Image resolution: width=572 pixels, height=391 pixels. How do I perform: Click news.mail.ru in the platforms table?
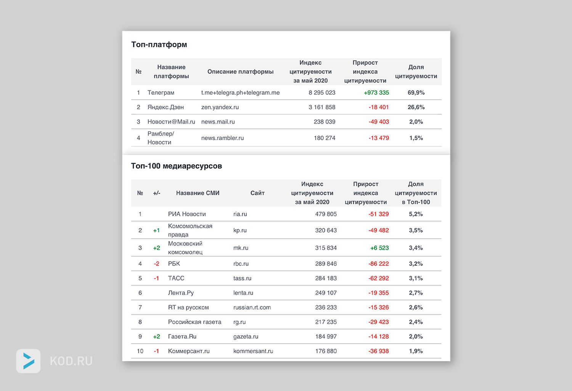click(x=218, y=122)
